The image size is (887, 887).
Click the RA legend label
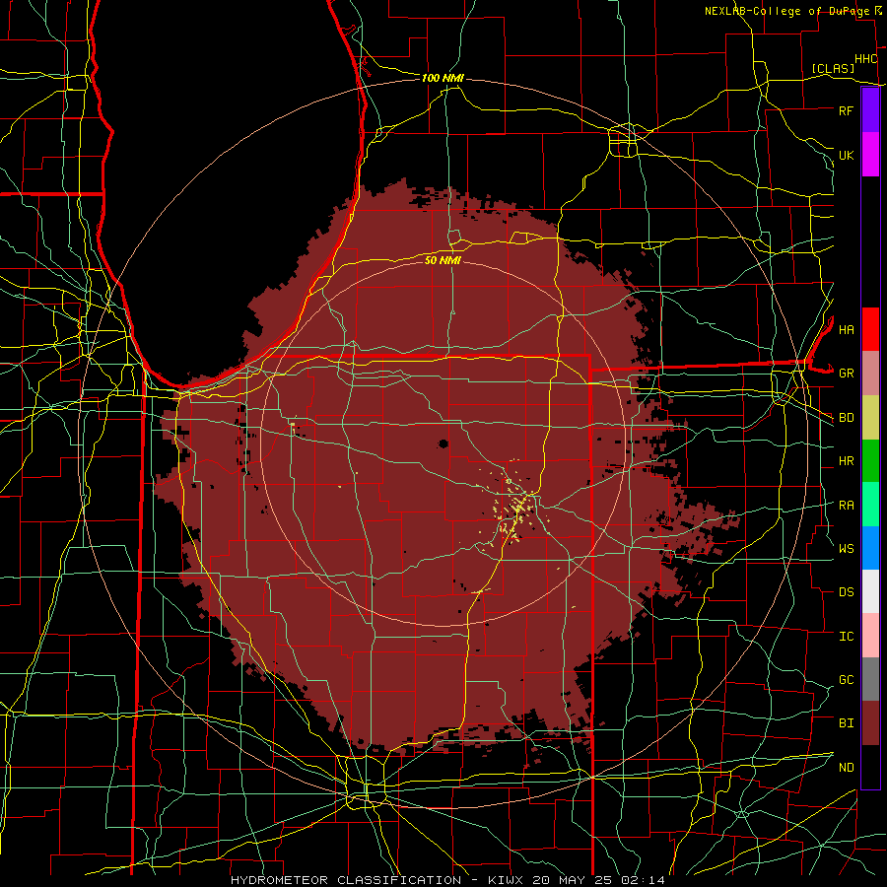tap(846, 506)
